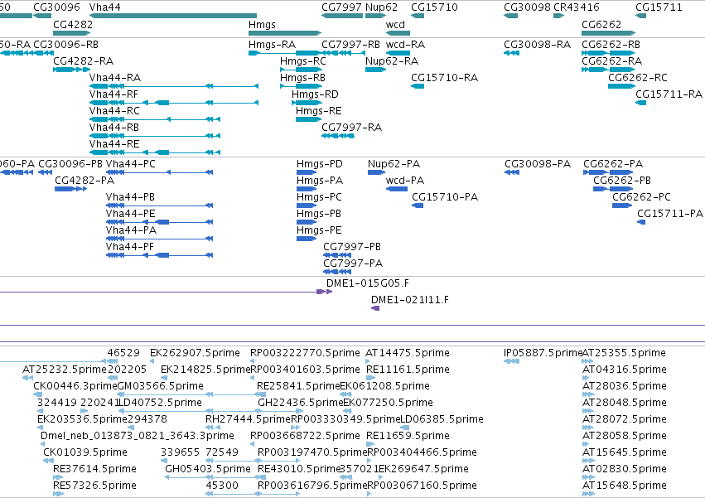Select the Vha44 gene feature
Viewport: 705px width, 498px height.
(173, 16)
